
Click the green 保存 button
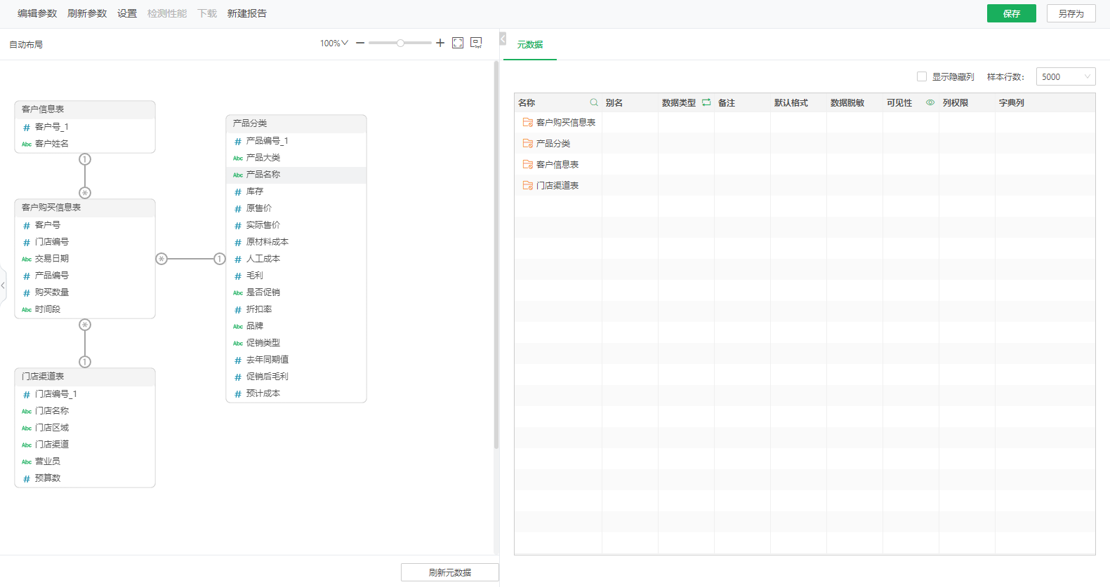coord(1011,13)
